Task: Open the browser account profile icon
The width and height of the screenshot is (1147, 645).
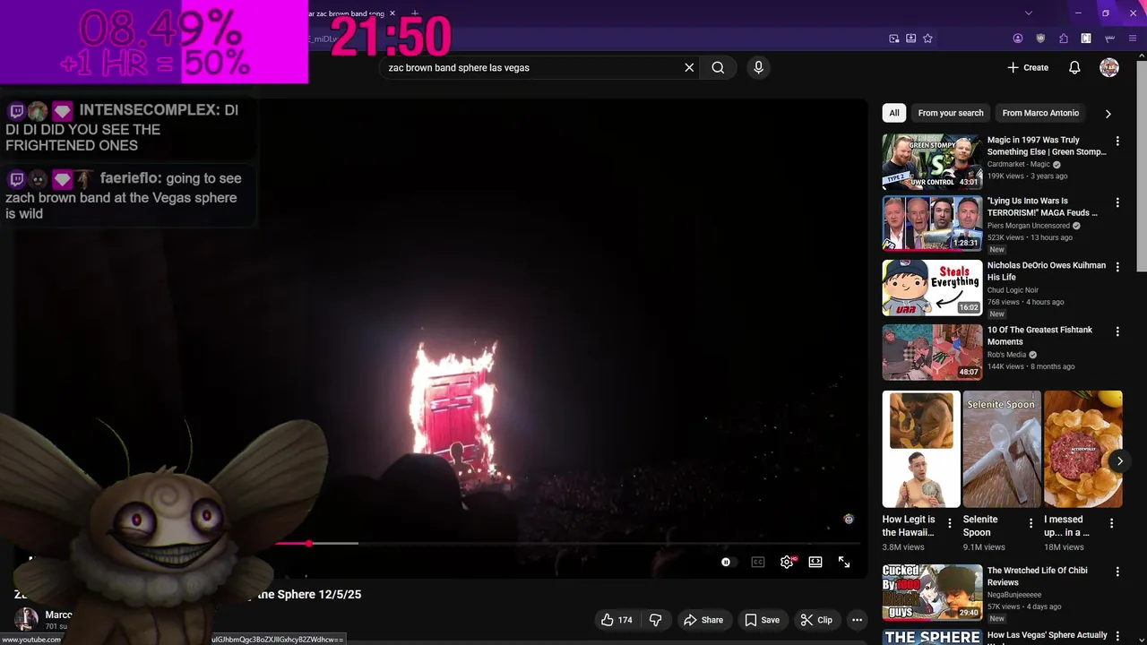Action: [x=1018, y=39]
